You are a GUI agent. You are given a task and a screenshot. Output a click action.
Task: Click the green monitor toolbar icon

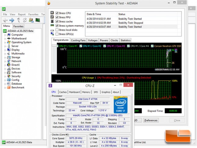38,20
